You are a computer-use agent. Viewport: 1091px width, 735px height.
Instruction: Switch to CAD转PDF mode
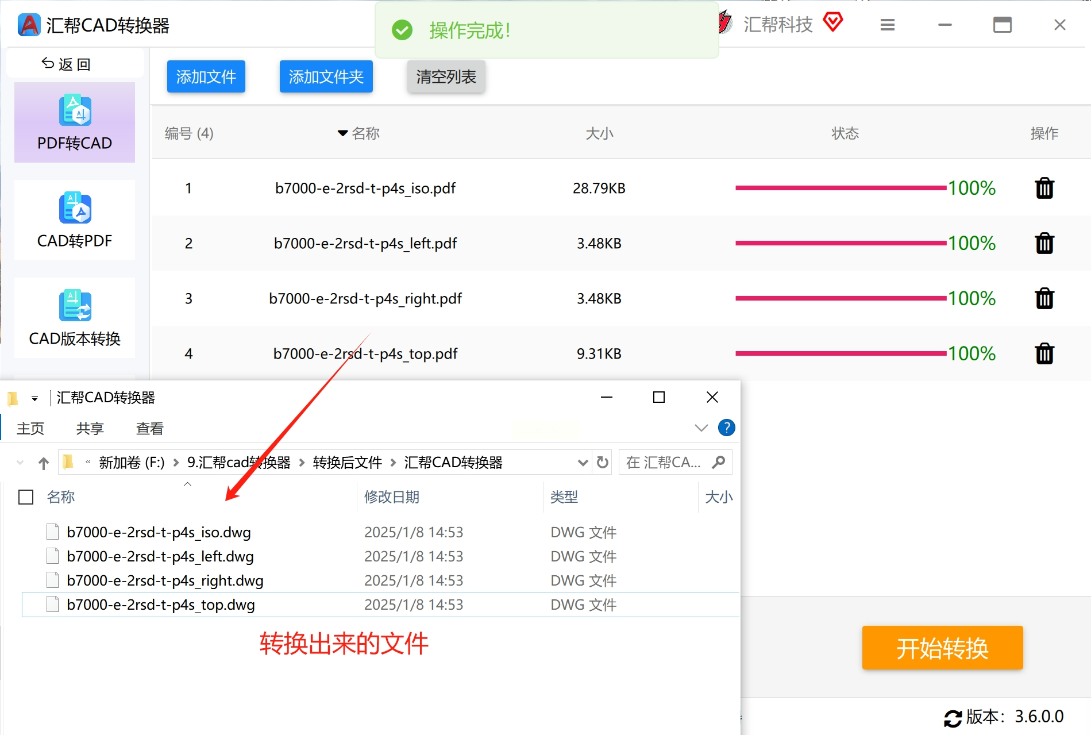(x=75, y=220)
